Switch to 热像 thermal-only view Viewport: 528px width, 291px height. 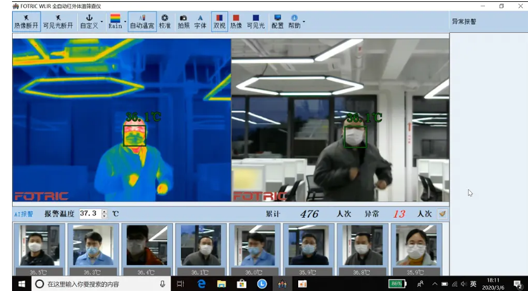point(236,21)
